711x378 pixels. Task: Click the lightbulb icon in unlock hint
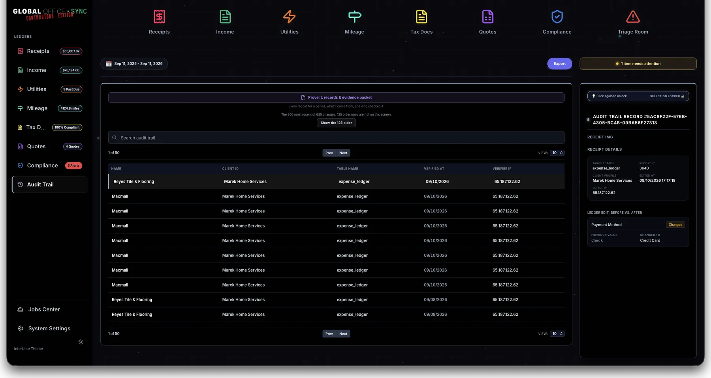593,96
